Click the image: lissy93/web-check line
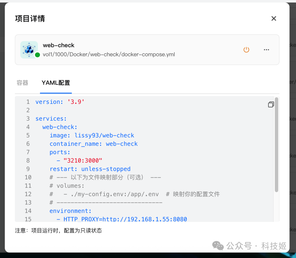The image size is (296, 258). click(x=92, y=135)
